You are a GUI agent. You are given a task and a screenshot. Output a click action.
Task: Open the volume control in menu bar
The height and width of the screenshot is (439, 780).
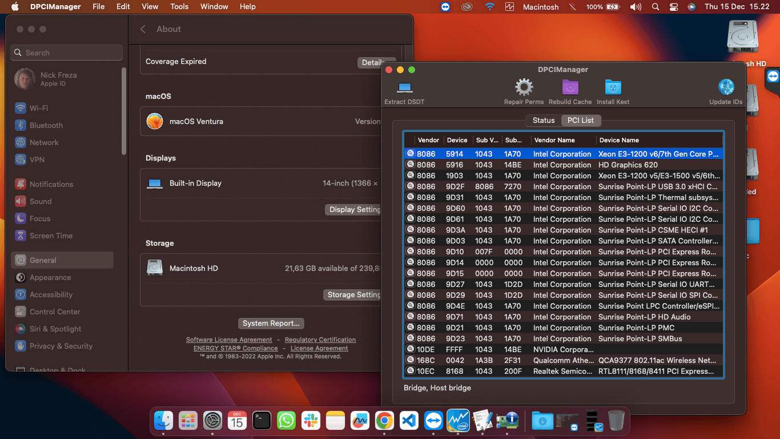[636, 7]
